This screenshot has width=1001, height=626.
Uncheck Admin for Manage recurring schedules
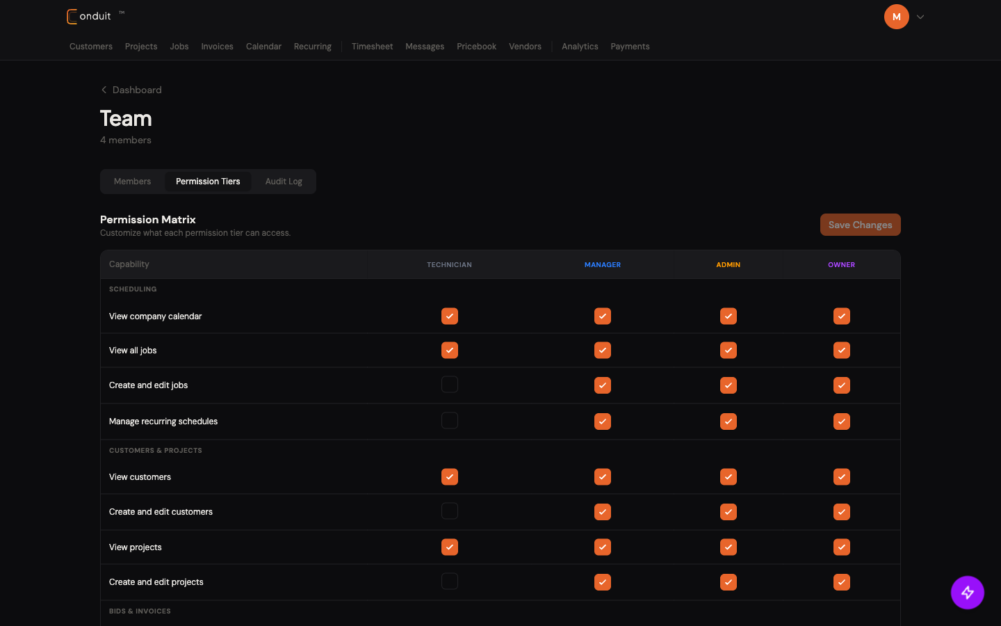click(729, 422)
